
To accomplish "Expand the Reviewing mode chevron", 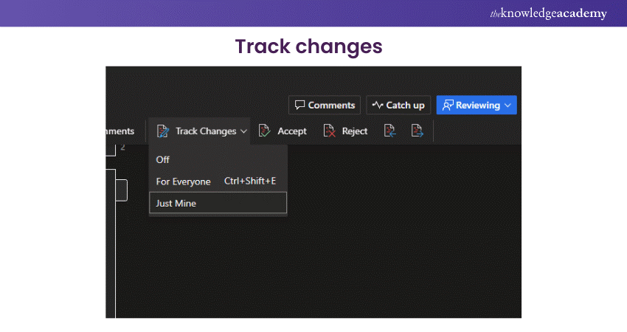I will (508, 105).
